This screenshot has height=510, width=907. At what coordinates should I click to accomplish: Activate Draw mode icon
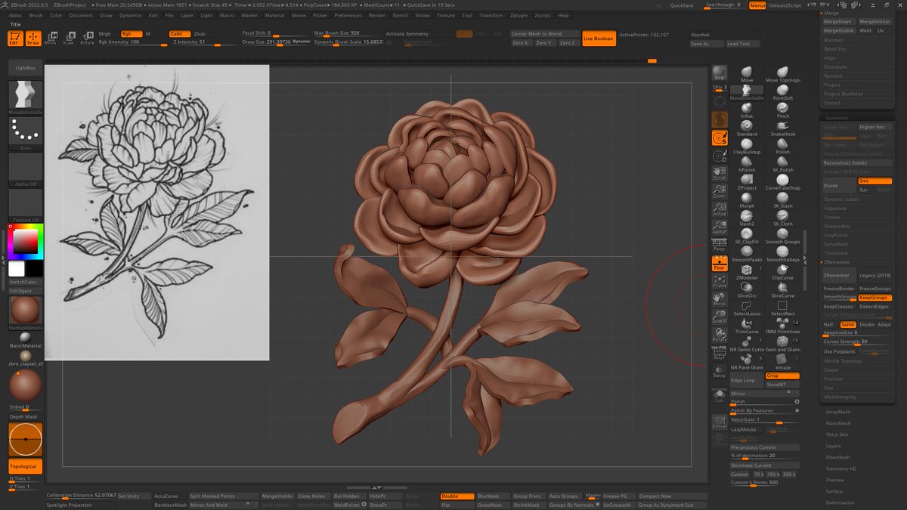click(33, 38)
